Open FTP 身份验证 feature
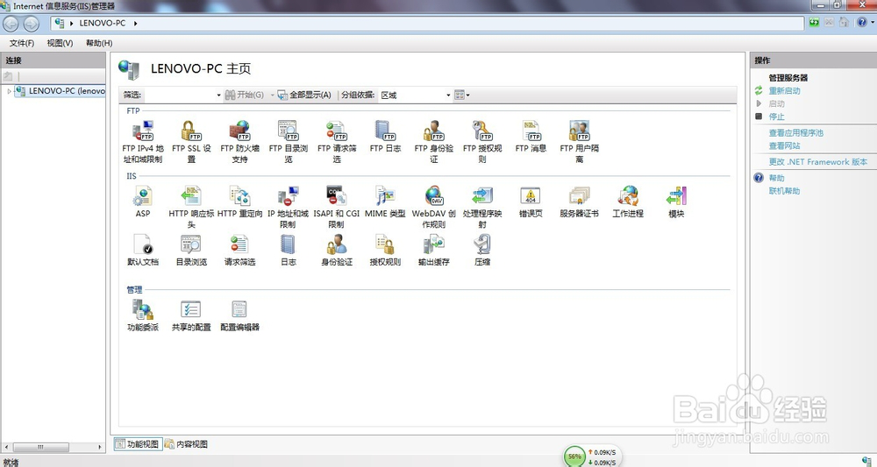Image resolution: width=877 pixels, height=467 pixels. click(x=433, y=142)
